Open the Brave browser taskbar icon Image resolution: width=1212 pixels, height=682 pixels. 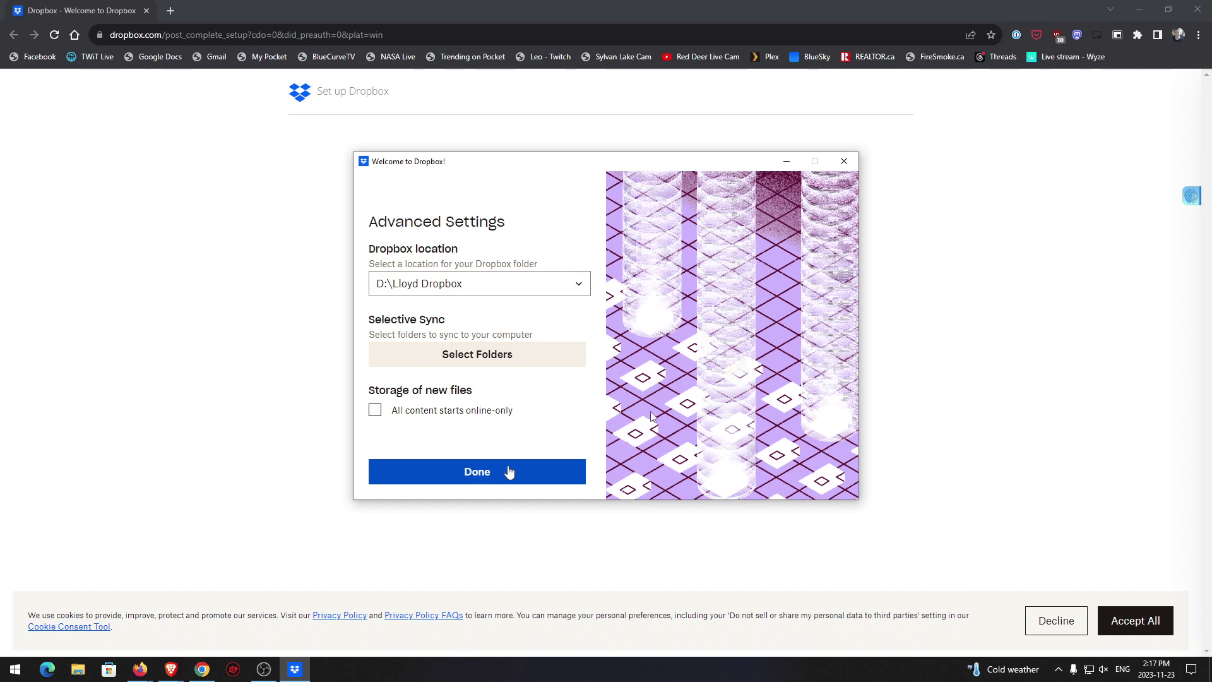click(x=171, y=669)
